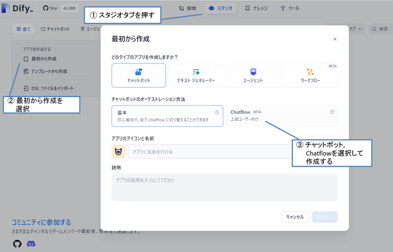Click DSL ファイルをインポート option
393x252 pixels.
(49, 88)
